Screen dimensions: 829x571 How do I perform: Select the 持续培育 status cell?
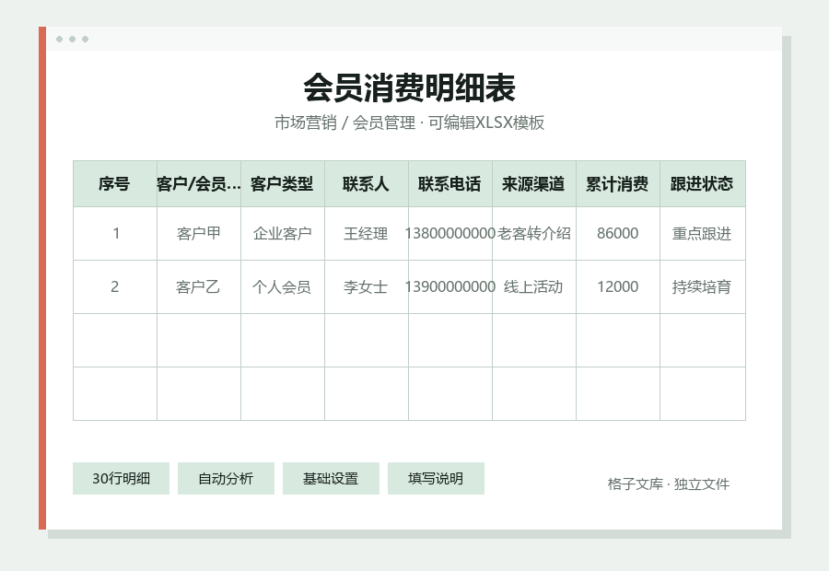click(702, 286)
